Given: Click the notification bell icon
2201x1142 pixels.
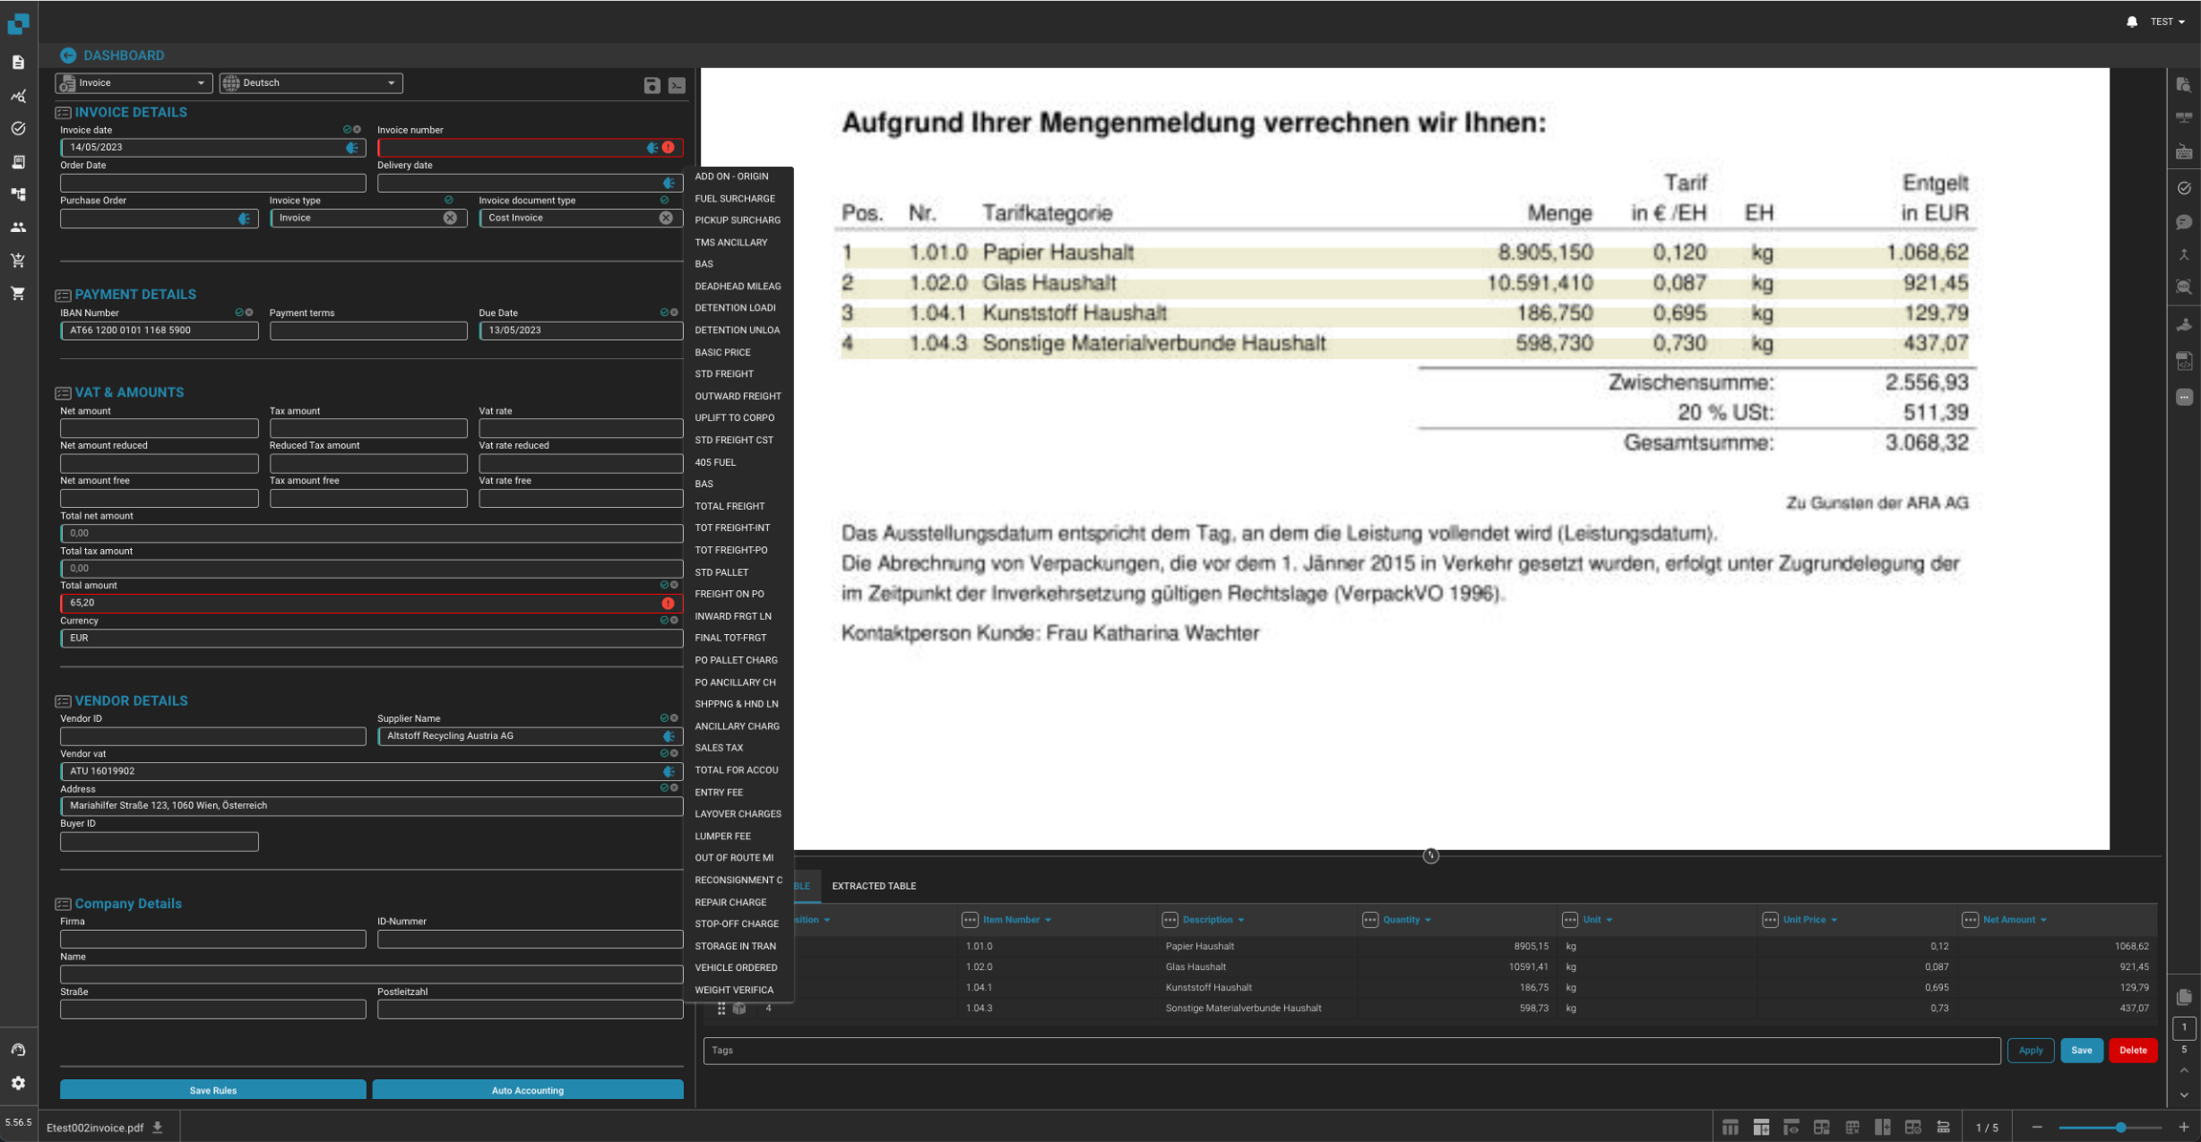Looking at the screenshot, I should tap(2131, 22).
